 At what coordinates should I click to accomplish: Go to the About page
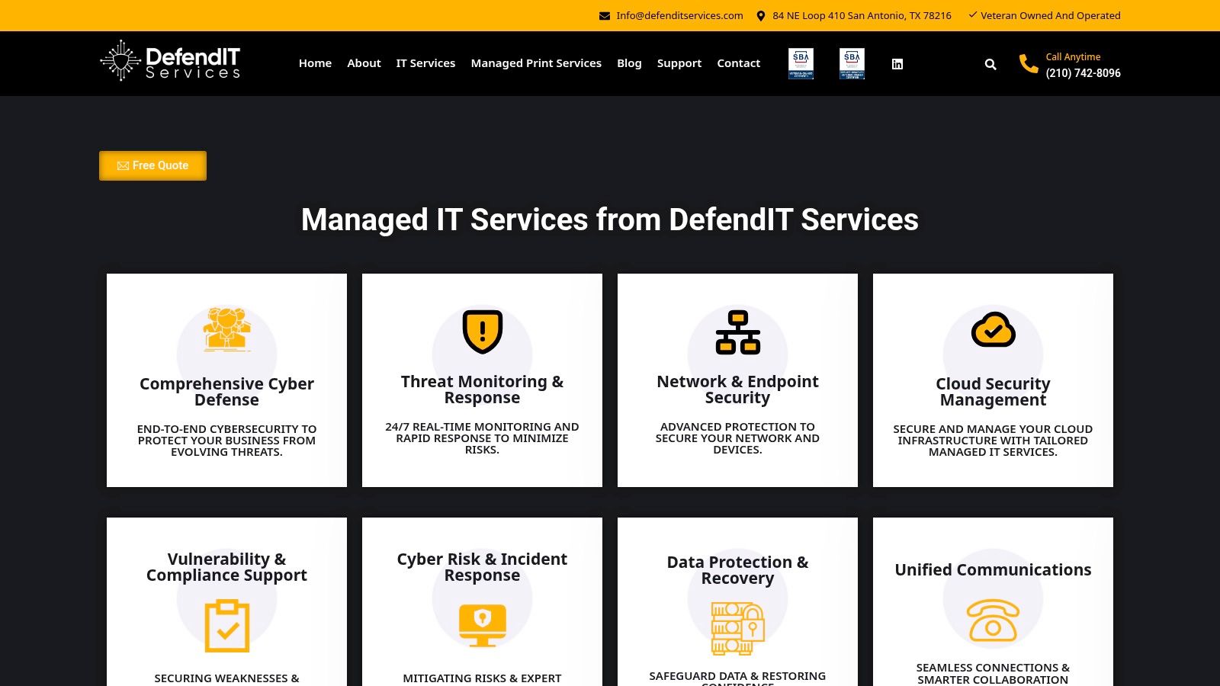coord(364,63)
